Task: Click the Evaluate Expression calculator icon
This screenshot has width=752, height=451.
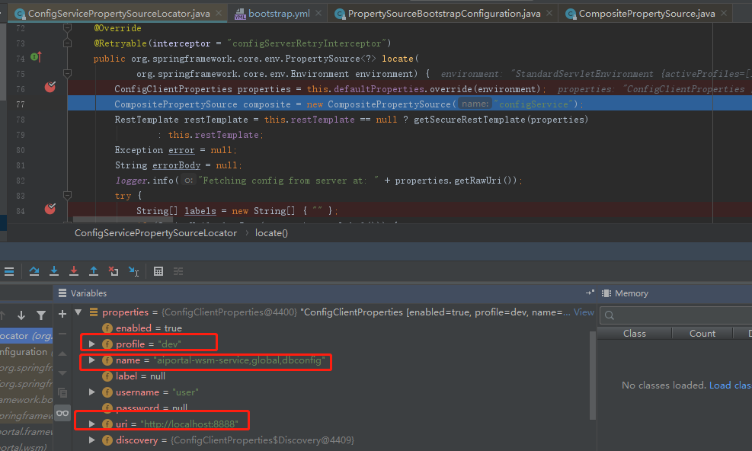Action: click(x=158, y=271)
